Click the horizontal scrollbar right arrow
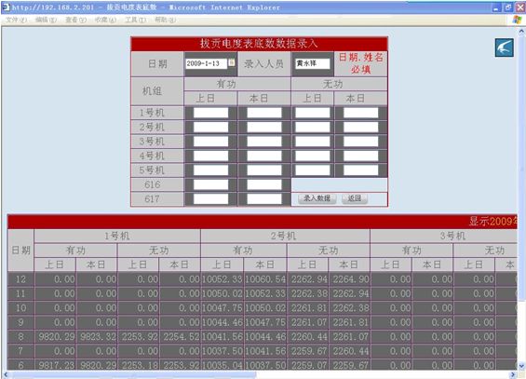 pos(513,374)
